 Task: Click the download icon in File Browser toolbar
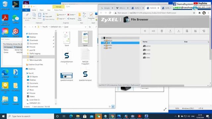(179, 31)
